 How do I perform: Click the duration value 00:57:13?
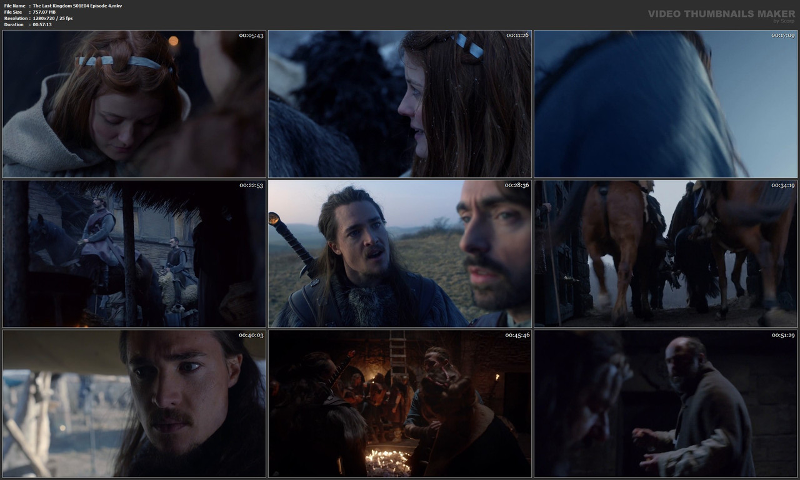coord(42,24)
